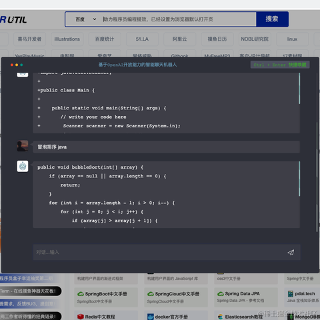Click the Ctrl + Enter 快捷唤醒 badge

(x=280, y=65)
